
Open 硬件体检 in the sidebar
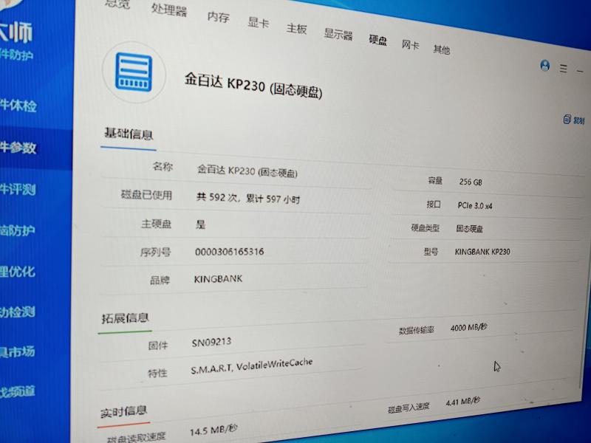pos(18,106)
